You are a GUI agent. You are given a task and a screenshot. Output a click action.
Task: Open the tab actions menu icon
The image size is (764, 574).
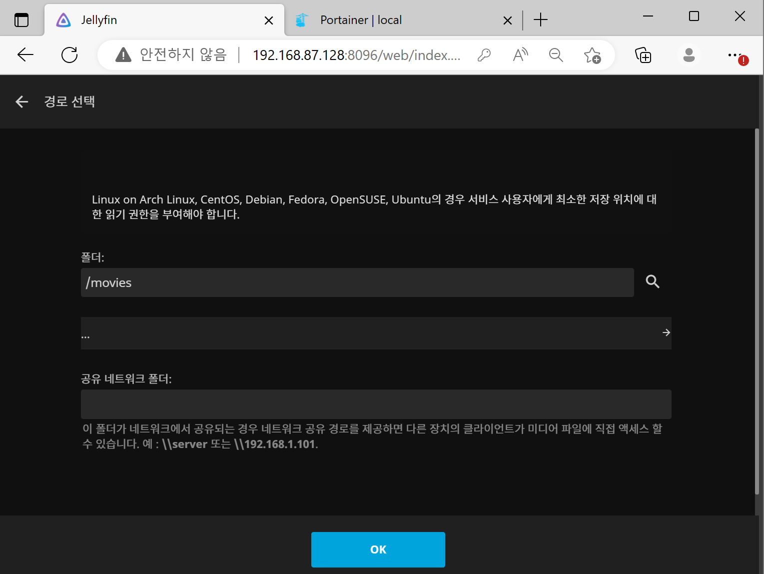(x=21, y=19)
